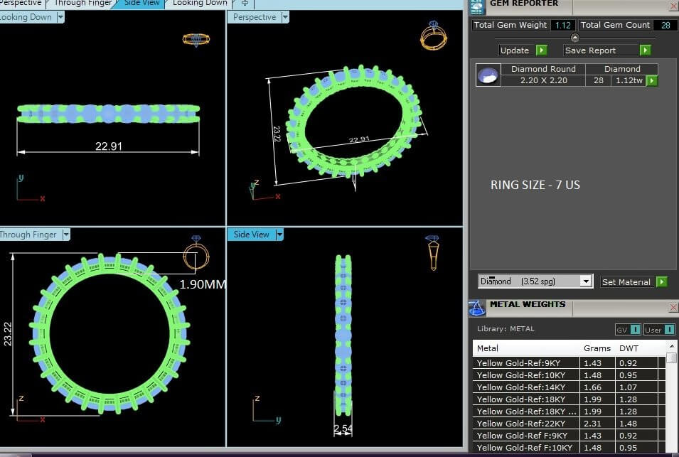The width and height of the screenshot is (679, 457).
Task: Click the Gem Reporter panel icon
Action: click(x=478, y=6)
